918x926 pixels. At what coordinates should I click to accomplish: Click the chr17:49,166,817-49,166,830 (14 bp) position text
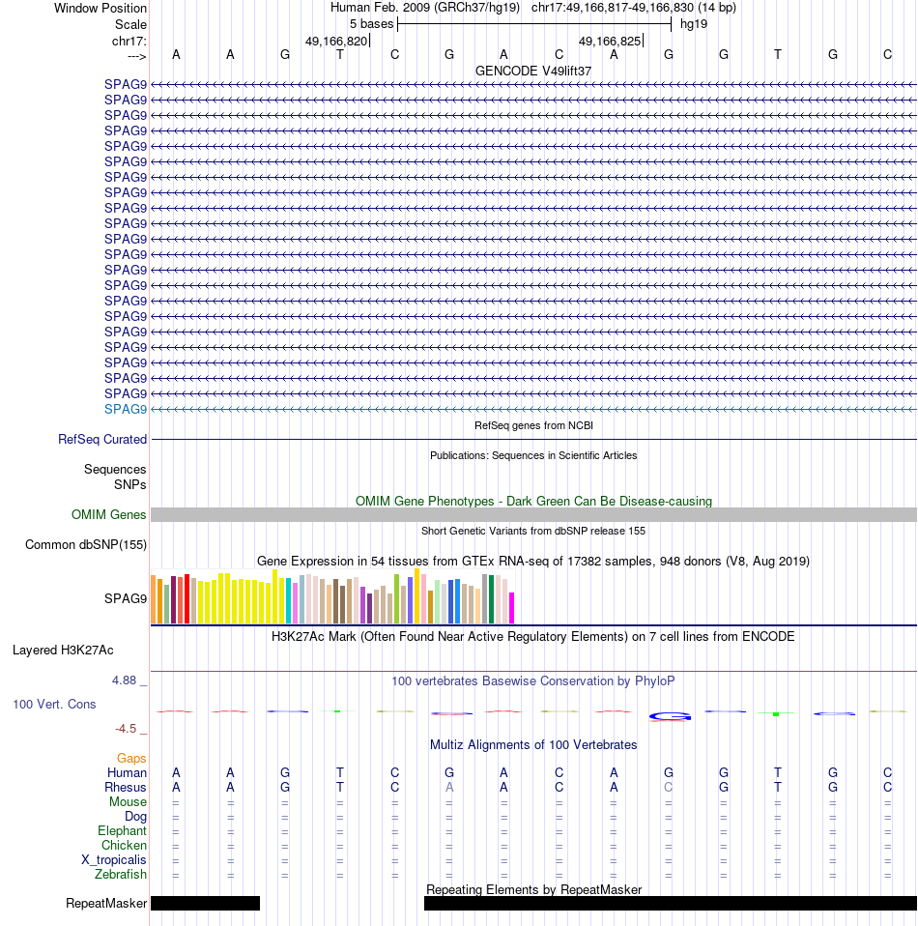tap(634, 8)
